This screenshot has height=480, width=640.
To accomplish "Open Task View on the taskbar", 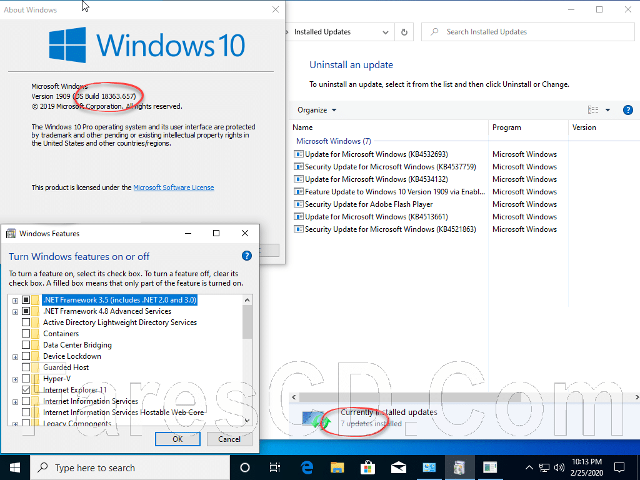I will click(x=275, y=467).
